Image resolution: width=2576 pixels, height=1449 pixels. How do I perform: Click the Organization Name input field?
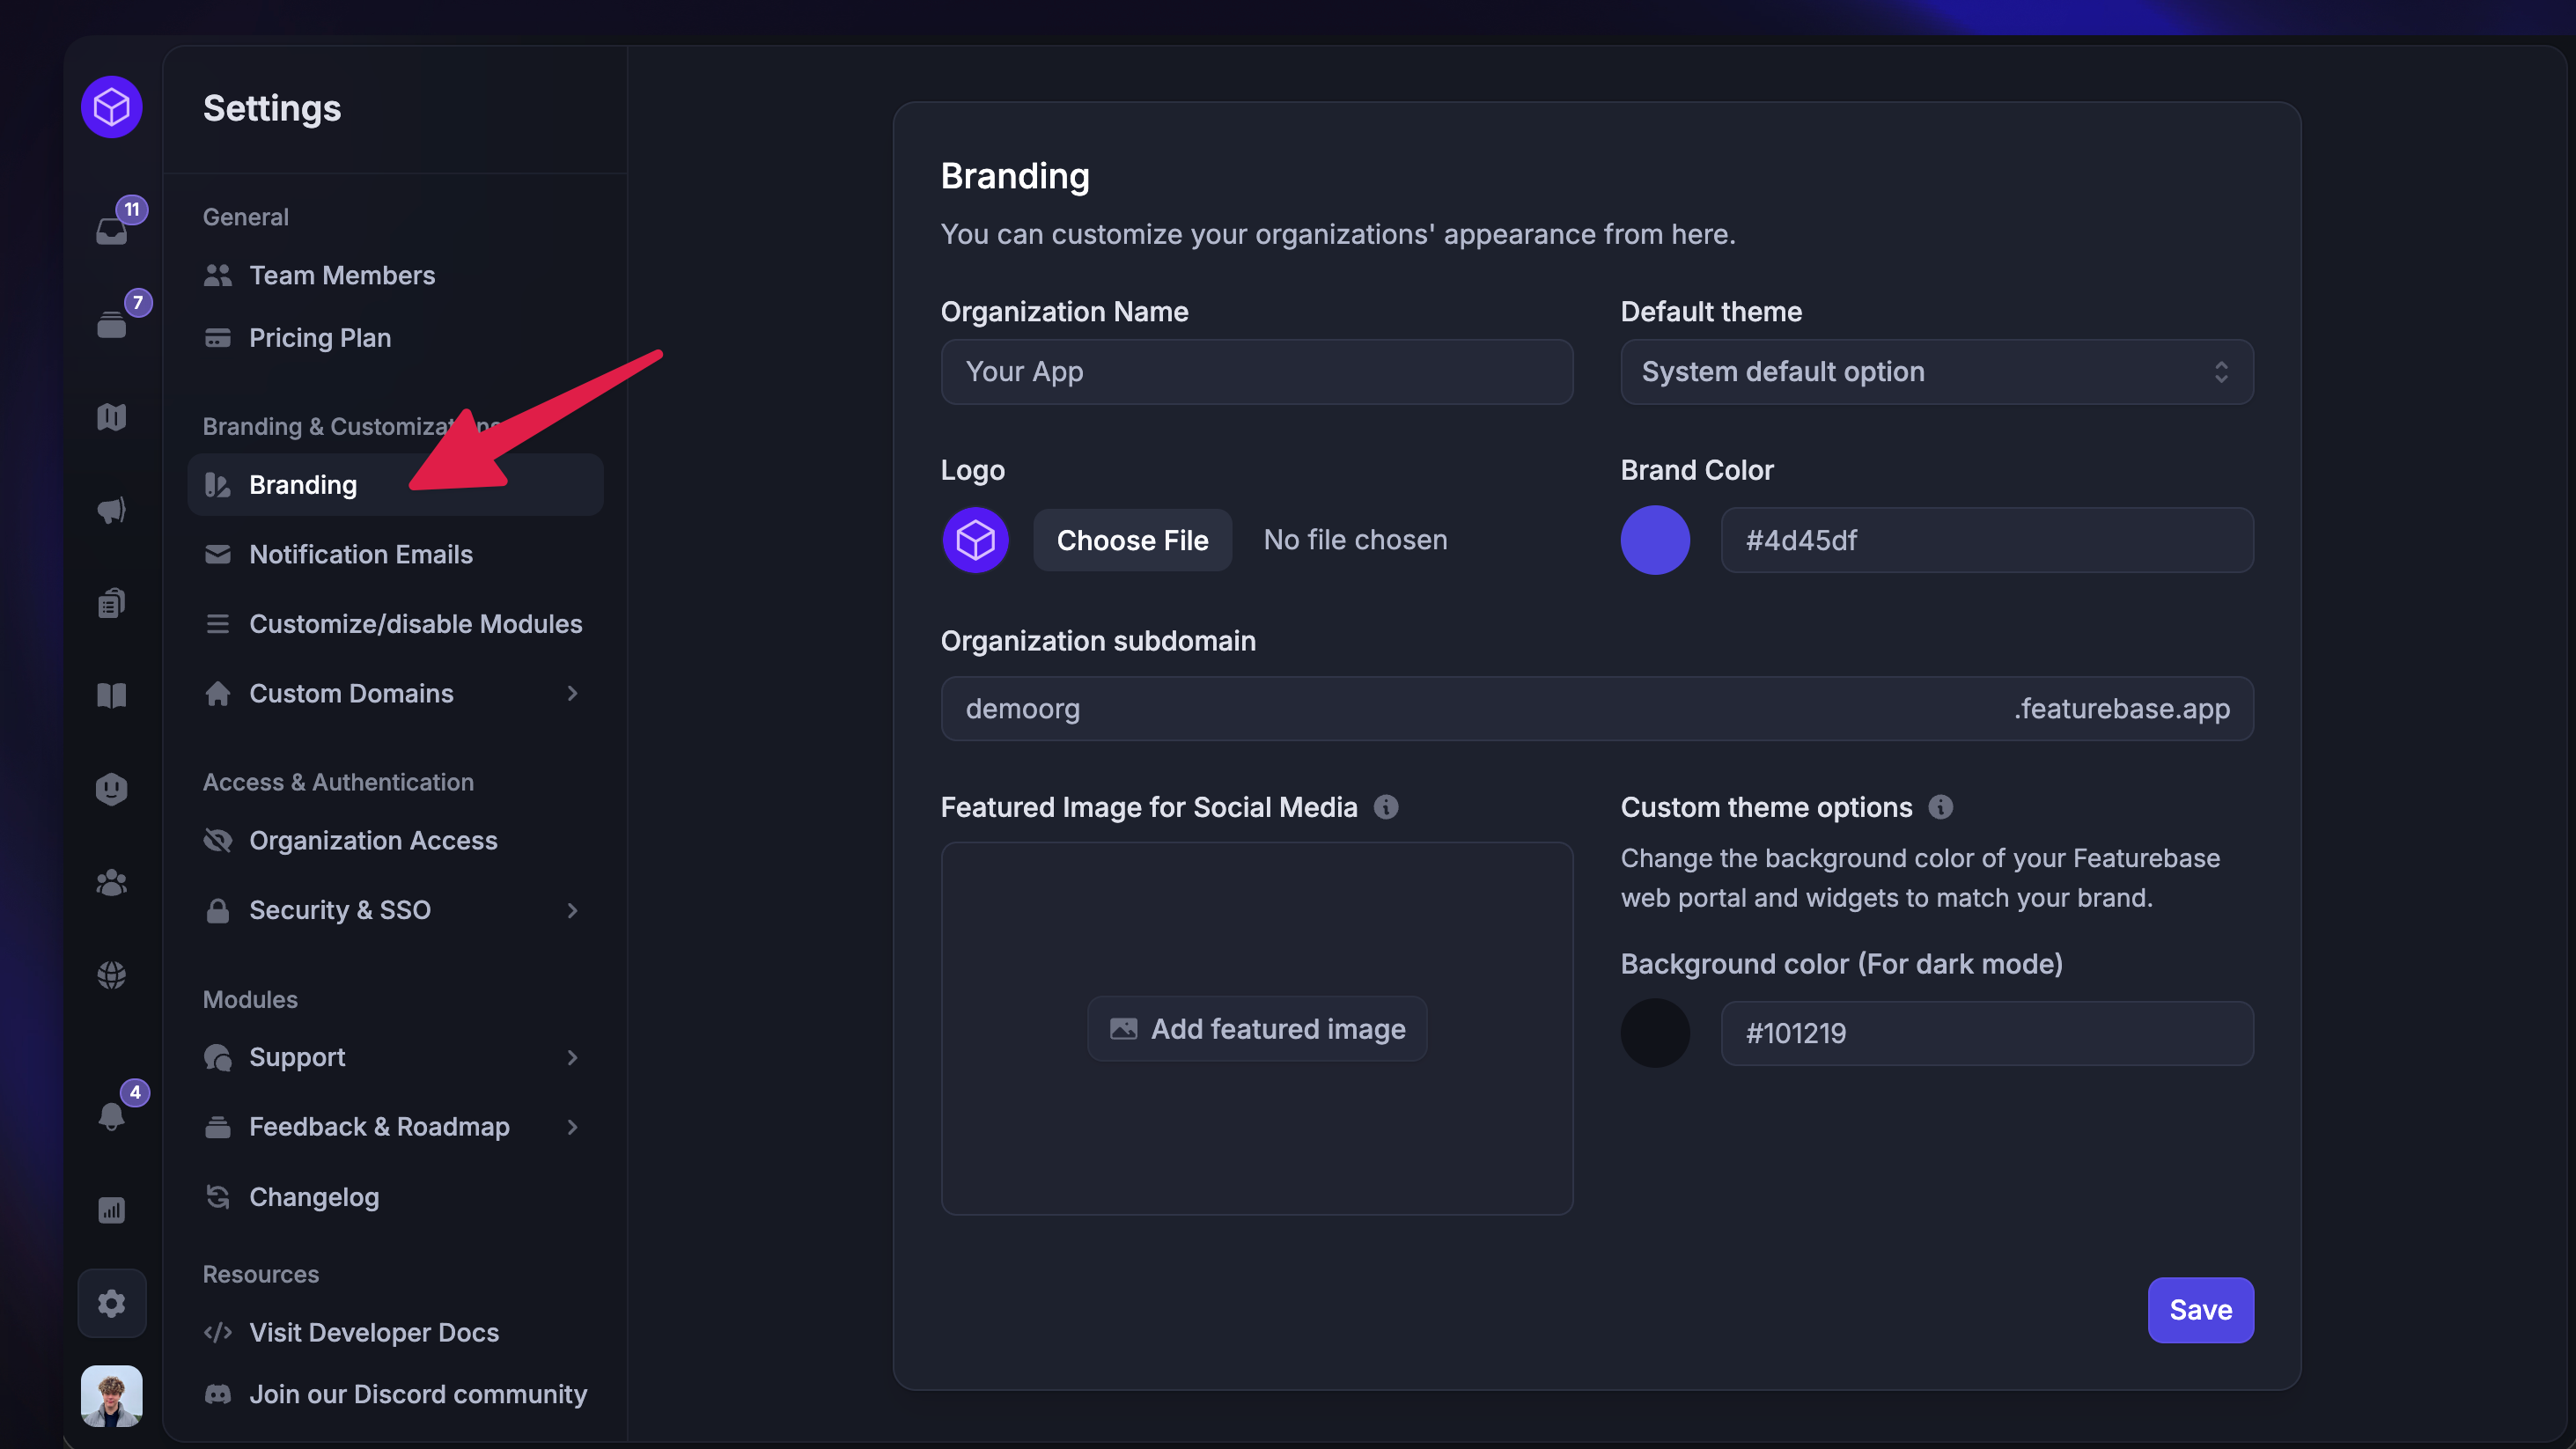pyautogui.click(x=1257, y=371)
